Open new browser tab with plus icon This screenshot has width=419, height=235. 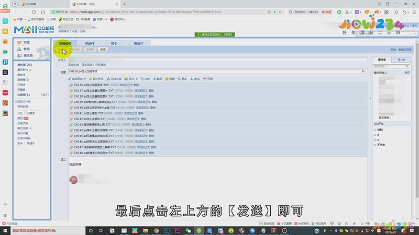coord(124,4)
